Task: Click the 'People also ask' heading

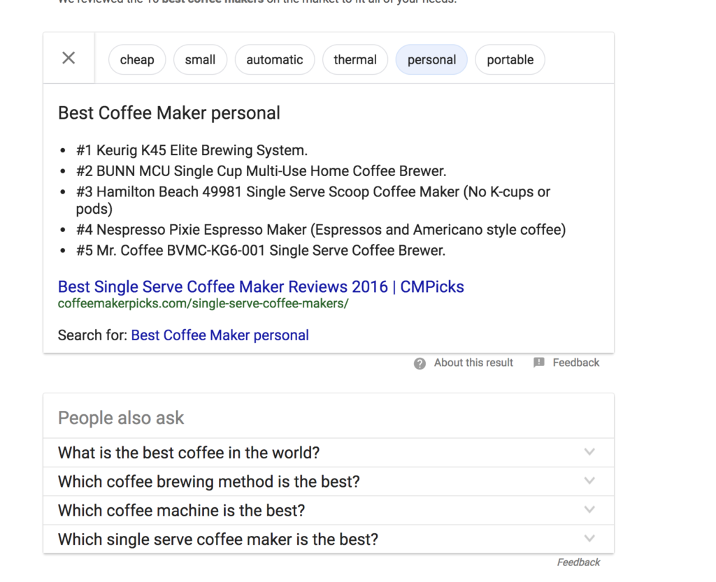Action: tap(121, 418)
